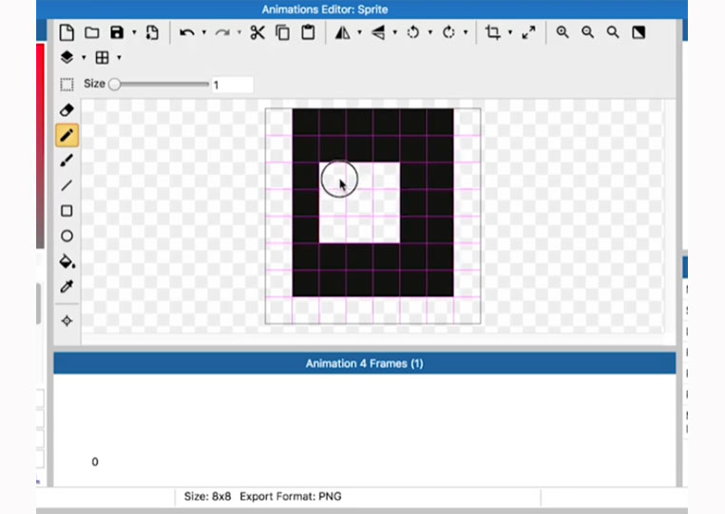Click the layers stack icon
Image resolution: width=725 pixels, height=514 pixels.
[67, 57]
